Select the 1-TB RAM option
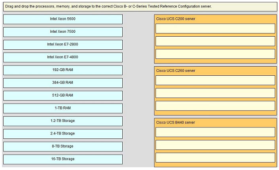This screenshot has height=170, width=279. [63, 108]
